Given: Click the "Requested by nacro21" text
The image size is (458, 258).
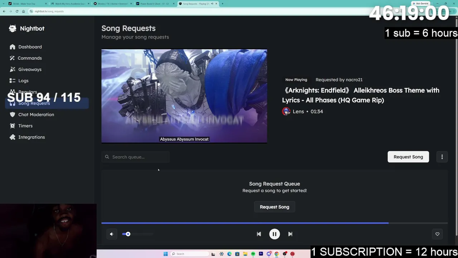Looking at the screenshot, I should point(339,80).
